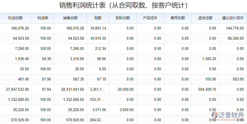Click the 28,431,841.60 sales total cell
The image size is (247, 124).
coord(72,90)
